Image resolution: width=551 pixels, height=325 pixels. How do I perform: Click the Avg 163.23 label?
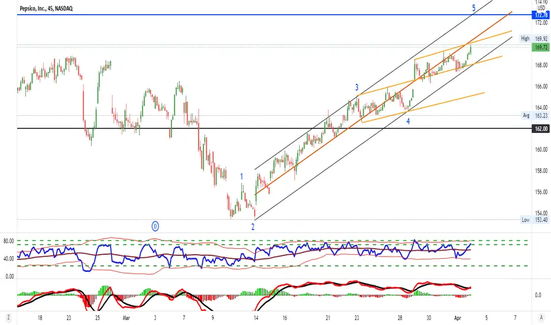pos(535,115)
